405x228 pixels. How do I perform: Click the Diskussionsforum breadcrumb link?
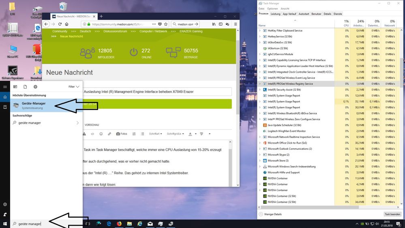coord(115,31)
